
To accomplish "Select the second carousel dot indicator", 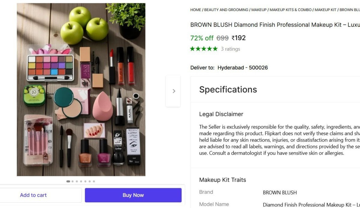I will [x=72, y=181].
